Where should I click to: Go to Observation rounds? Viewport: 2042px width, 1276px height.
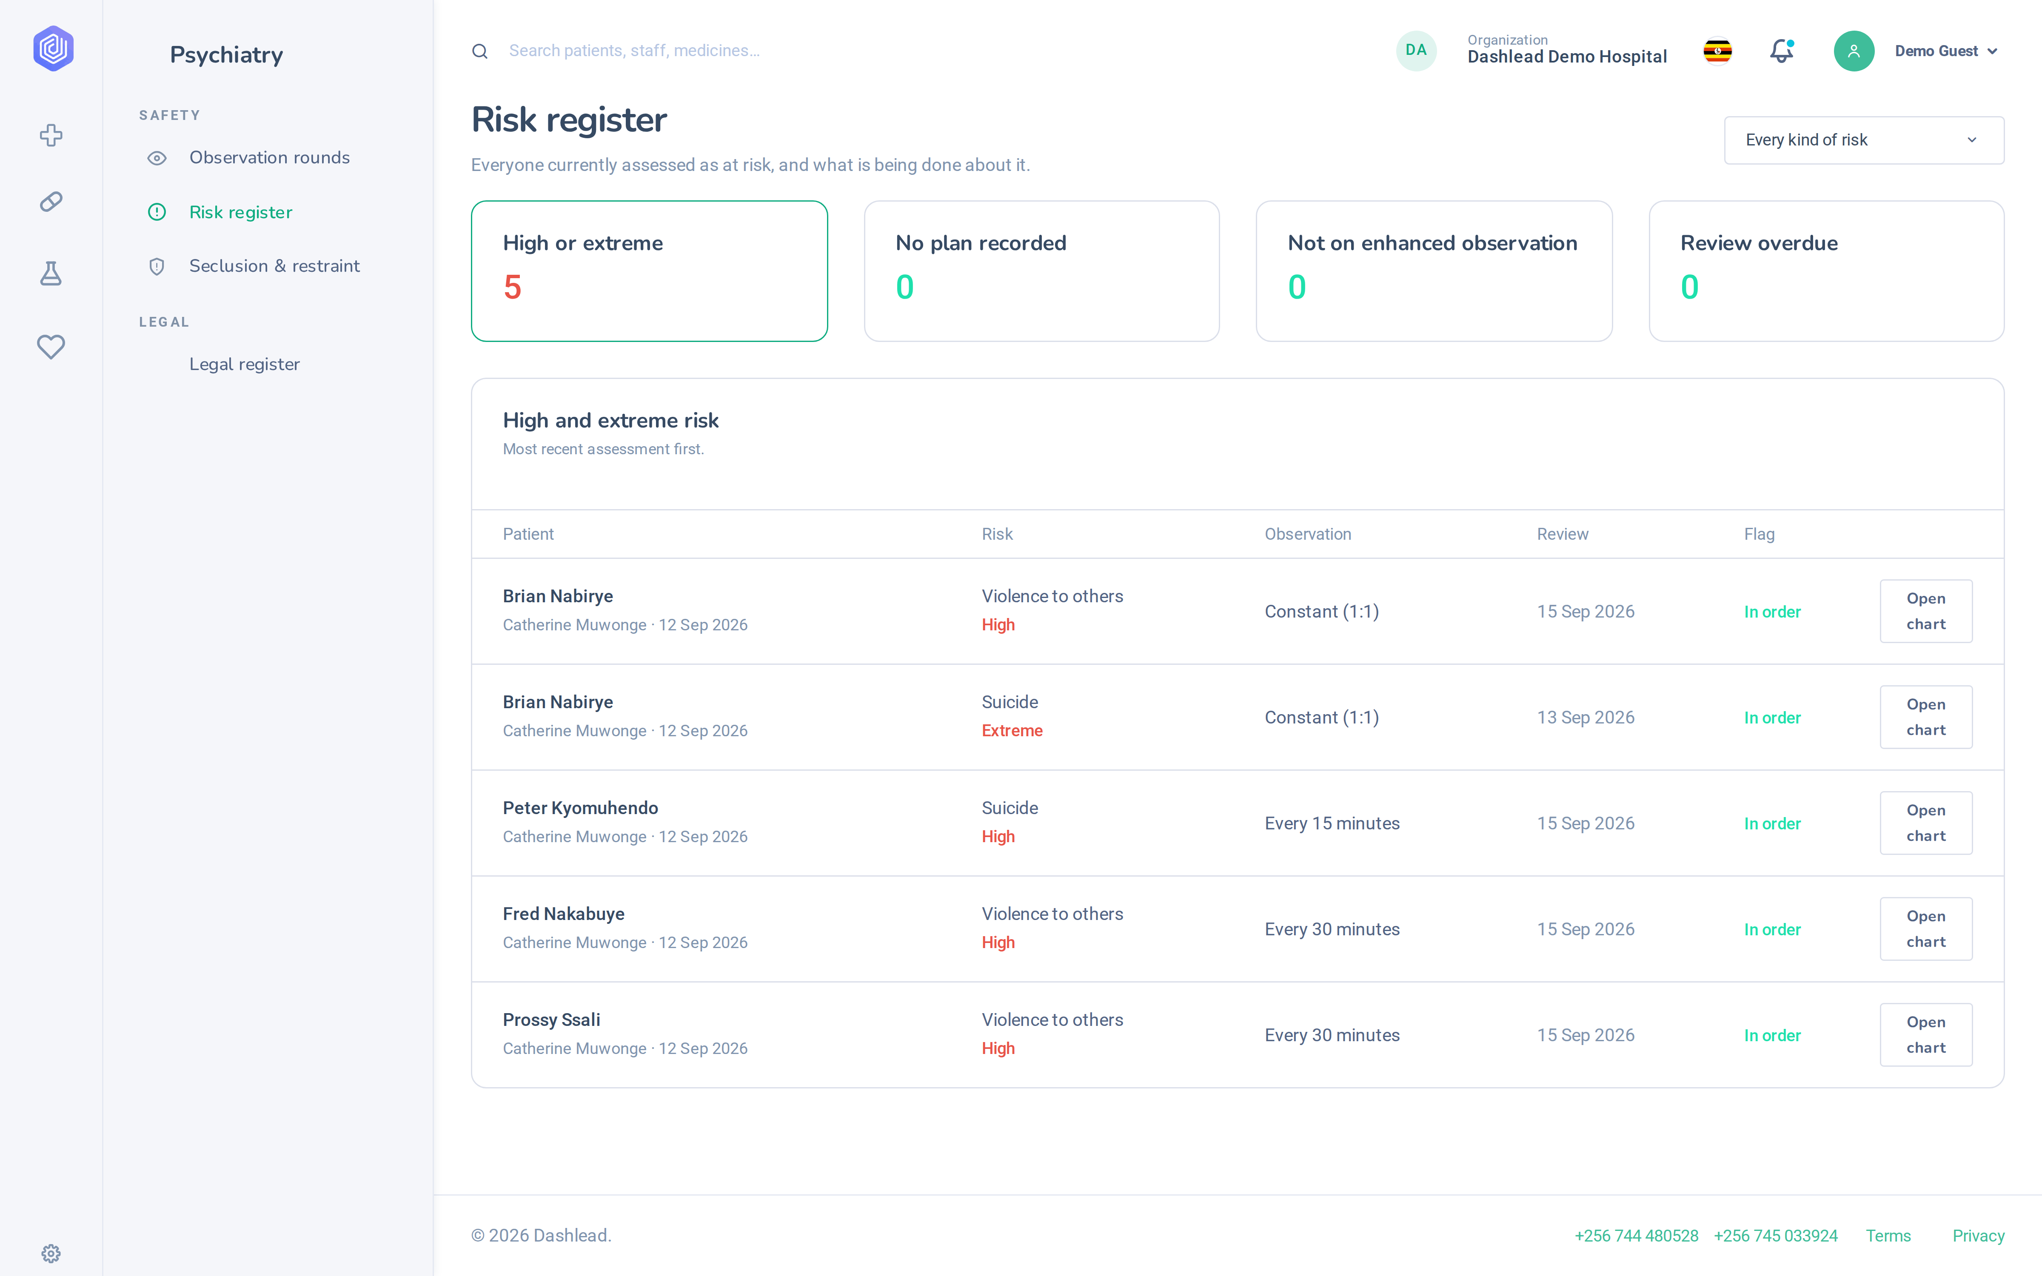pyautogui.click(x=269, y=158)
